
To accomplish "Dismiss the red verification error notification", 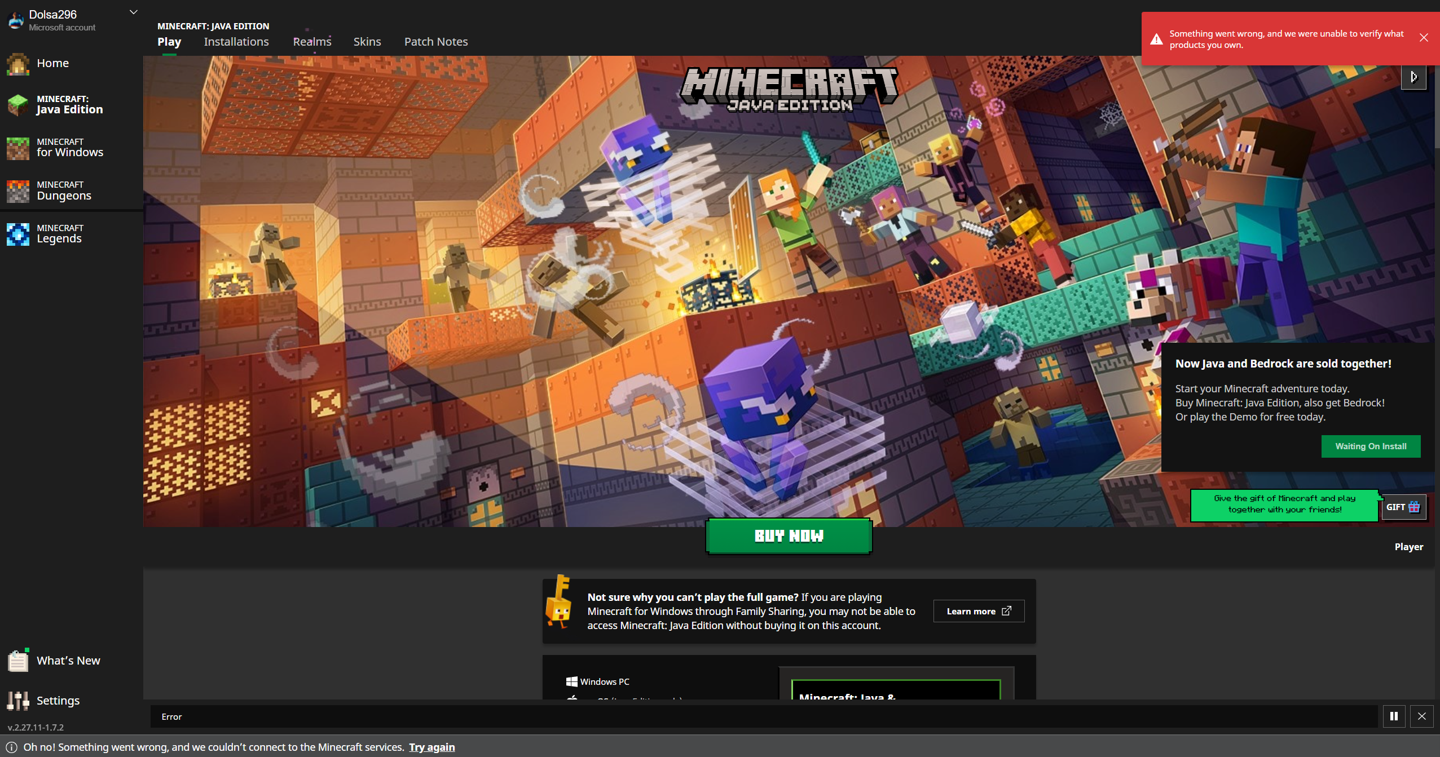I will [x=1424, y=38].
